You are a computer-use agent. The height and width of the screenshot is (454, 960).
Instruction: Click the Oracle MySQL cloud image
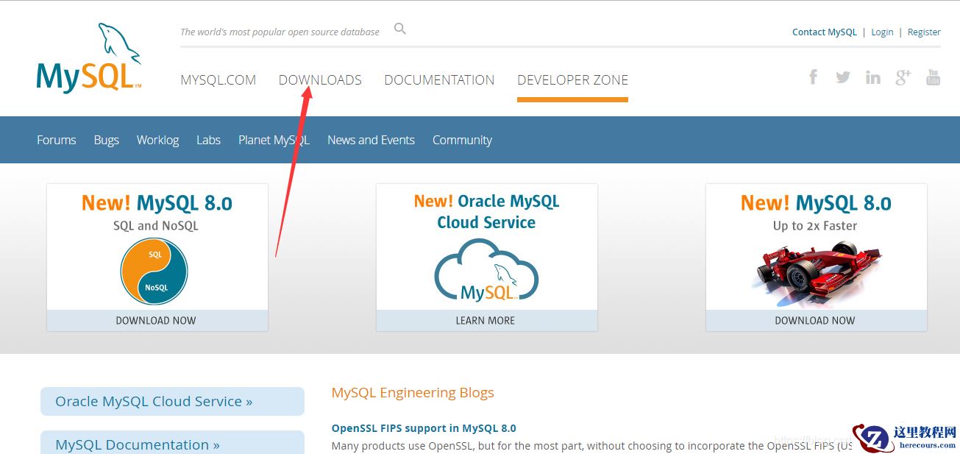[486, 272]
